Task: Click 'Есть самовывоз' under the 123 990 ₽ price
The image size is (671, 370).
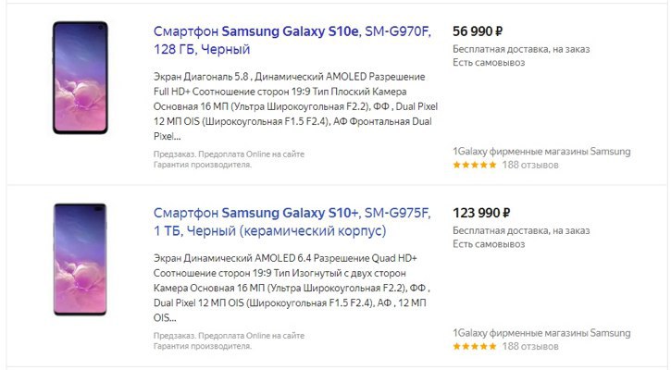Action: [x=489, y=244]
